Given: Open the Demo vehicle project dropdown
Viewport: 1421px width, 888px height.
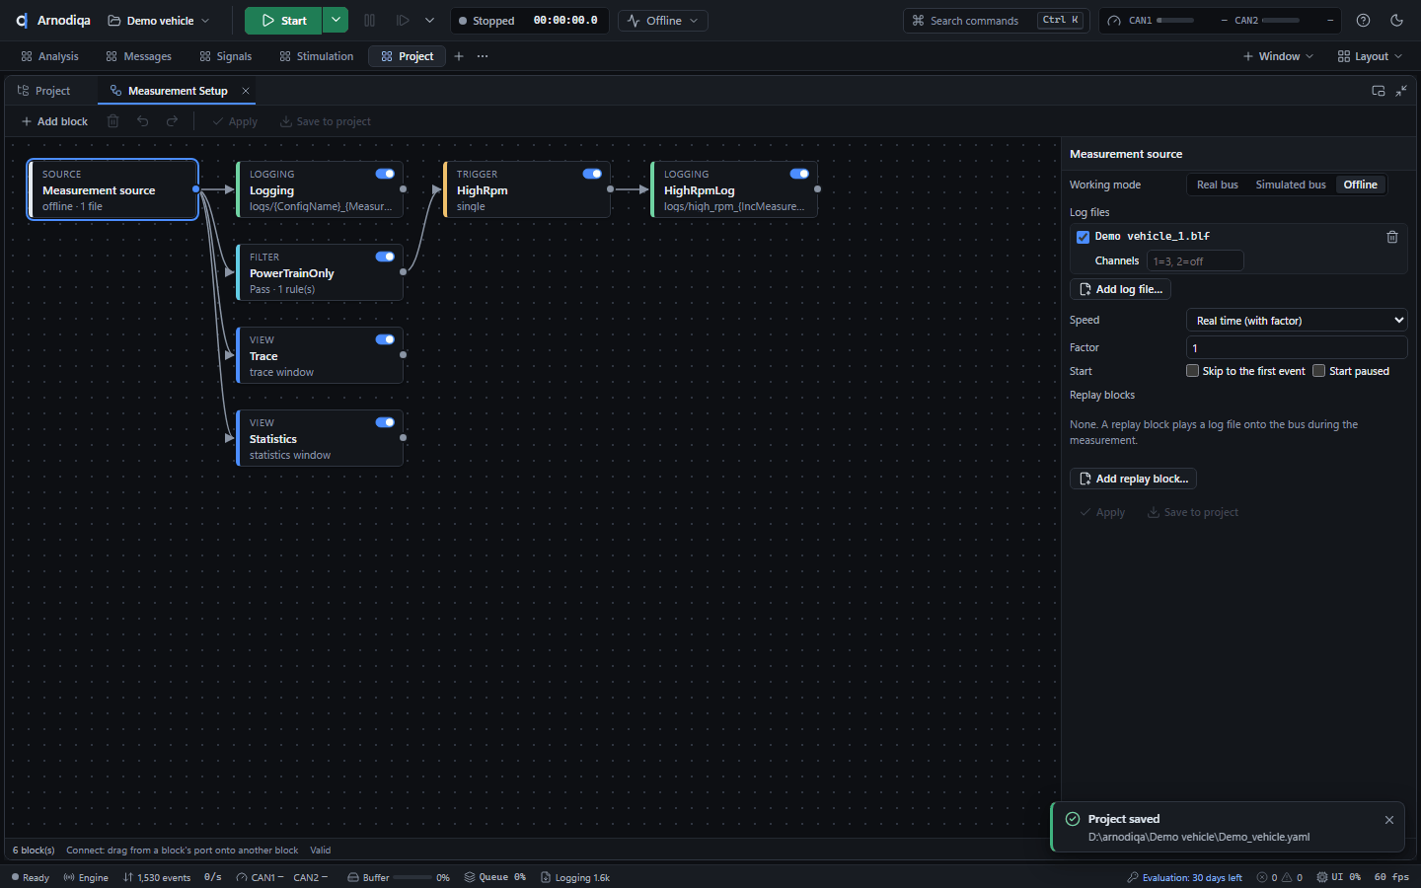Looking at the screenshot, I should (159, 21).
